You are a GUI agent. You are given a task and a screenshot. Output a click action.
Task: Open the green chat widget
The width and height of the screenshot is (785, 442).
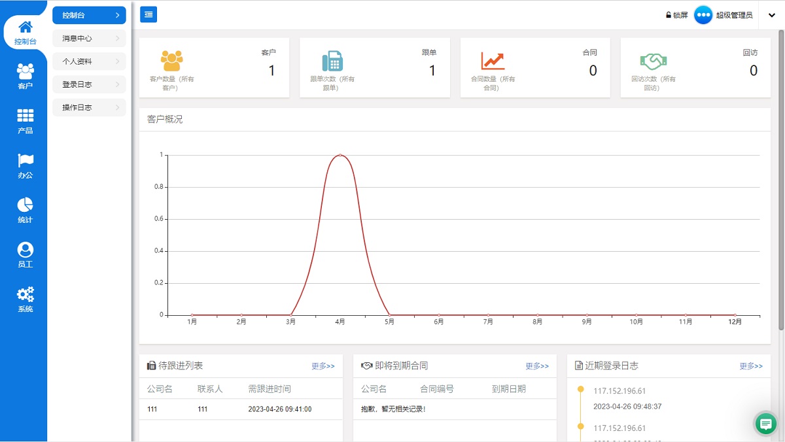pyautogui.click(x=765, y=424)
